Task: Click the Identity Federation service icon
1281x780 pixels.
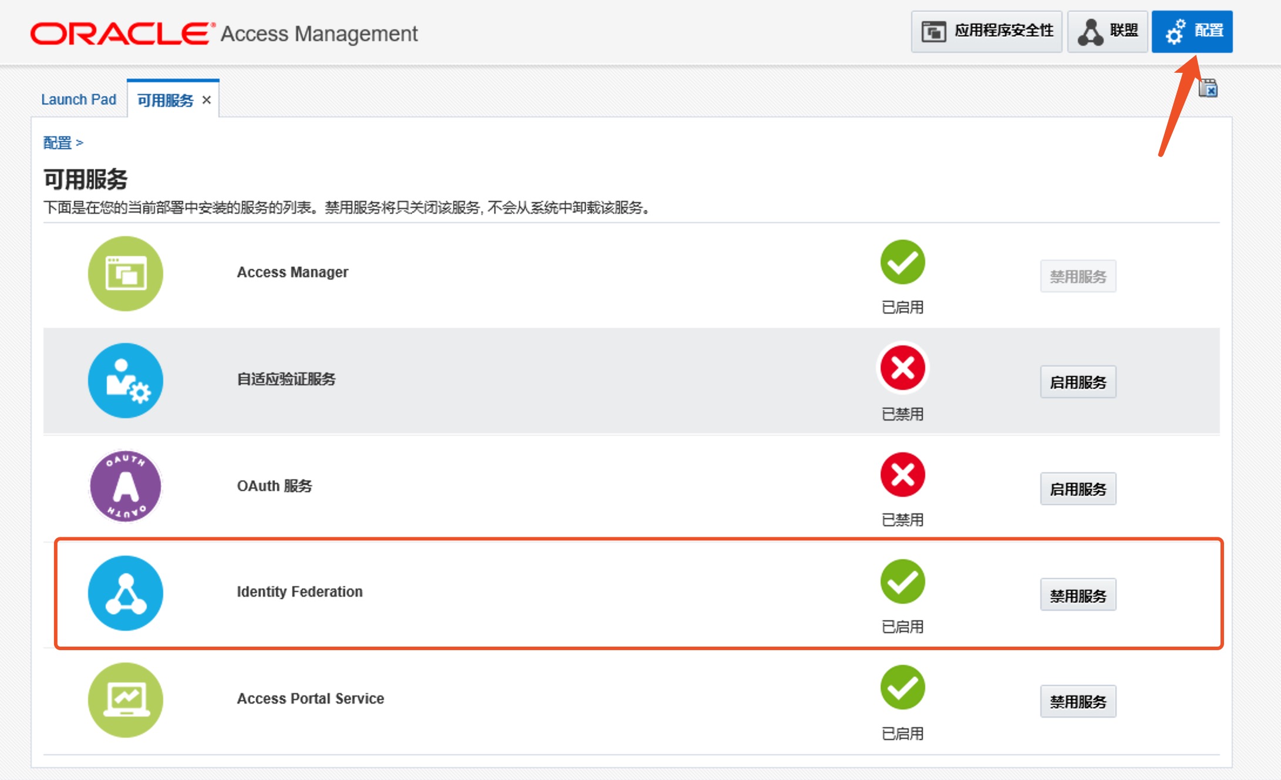Action: [125, 593]
